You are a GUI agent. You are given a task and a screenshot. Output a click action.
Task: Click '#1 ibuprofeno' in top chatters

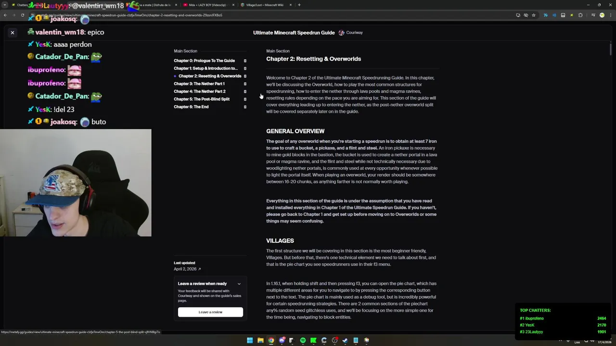coord(532,319)
